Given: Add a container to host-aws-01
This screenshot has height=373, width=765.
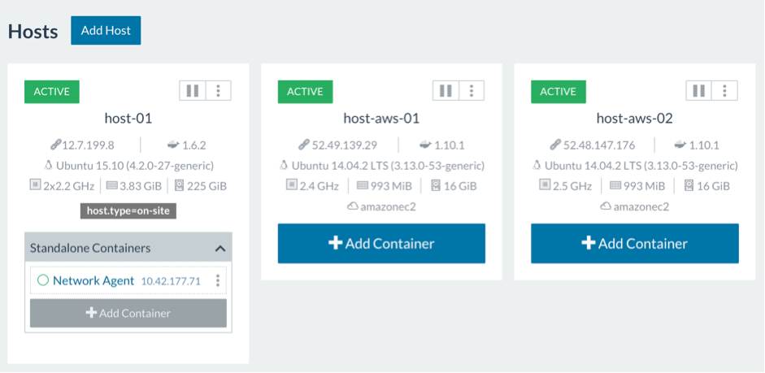Looking at the screenshot, I should 381,244.
